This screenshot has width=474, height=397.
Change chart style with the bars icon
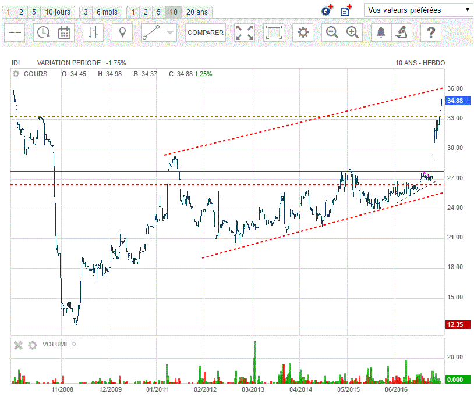(x=93, y=33)
